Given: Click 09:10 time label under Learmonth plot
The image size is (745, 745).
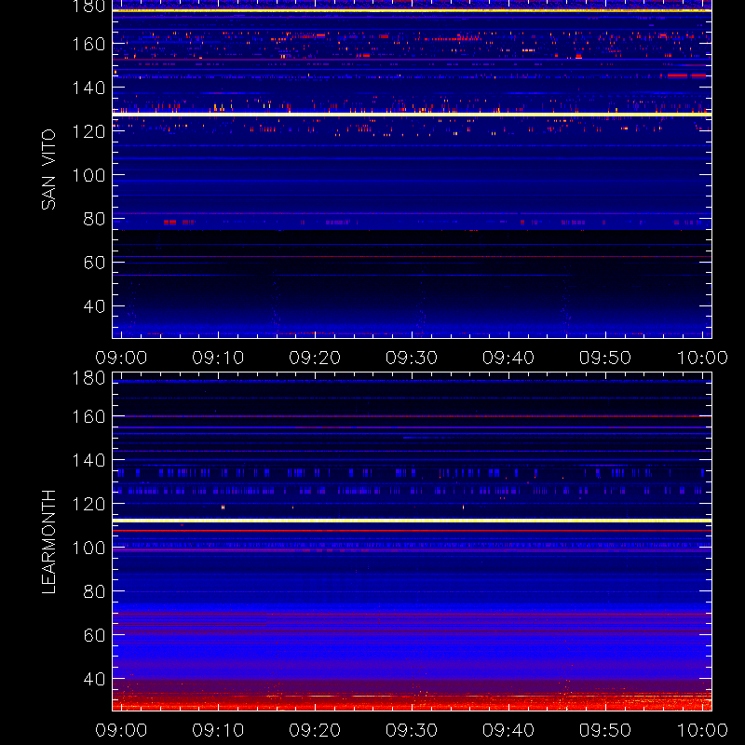Looking at the screenshot, I should [x=218, y=730].
